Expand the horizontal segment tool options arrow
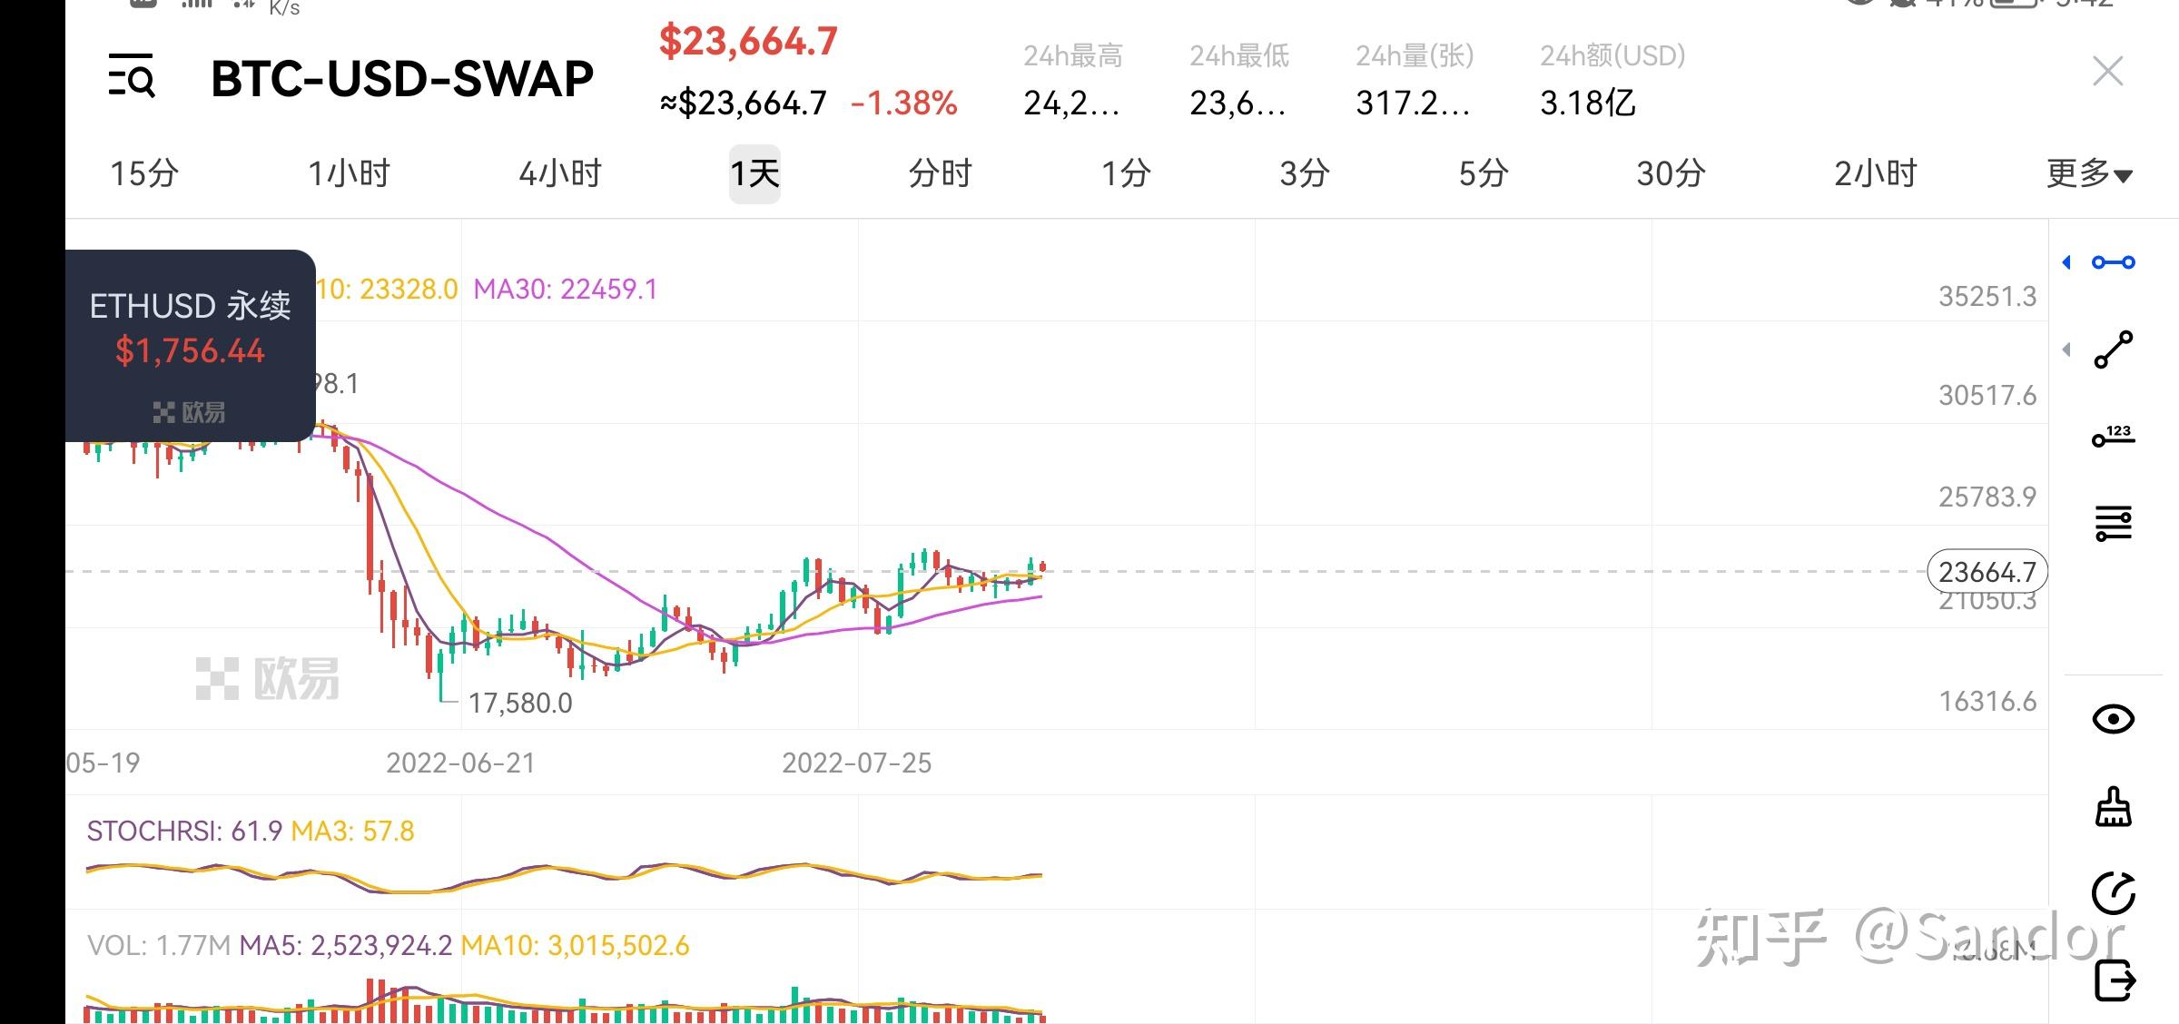Screen dimensions: 2179x1024 coord(2067,262)
